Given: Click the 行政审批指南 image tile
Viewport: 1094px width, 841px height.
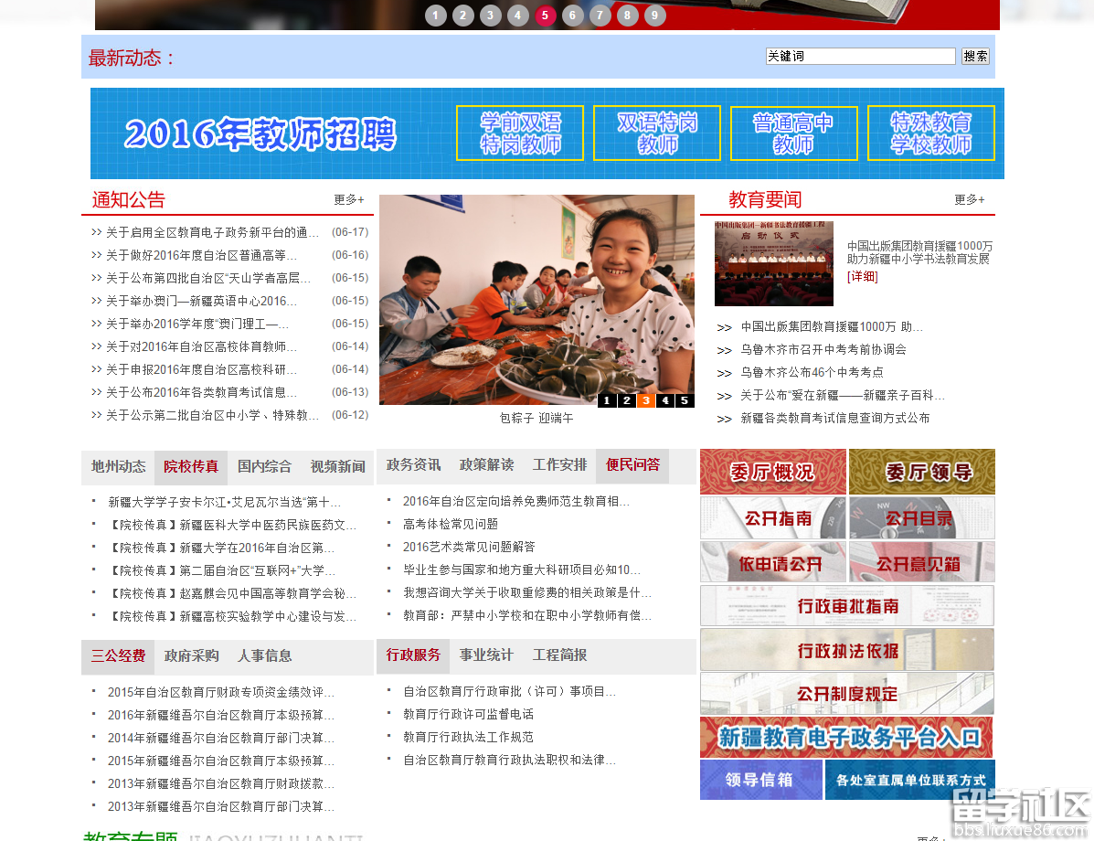Looking at the screenshot, I should [846, 606].
